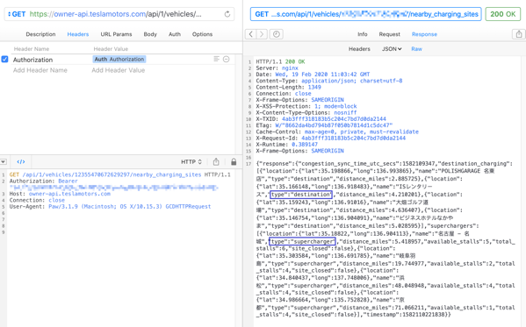526x327 pixels.
Task: Click the Cache-Control header value
Action: tap(361, 132)
